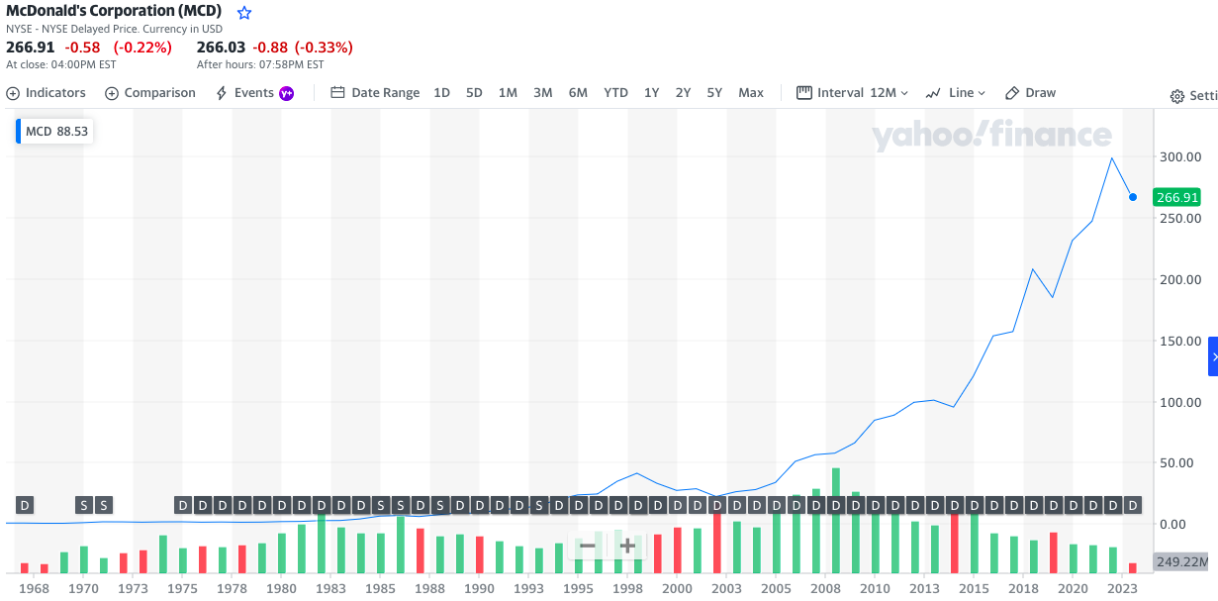This screenshot has height=601, width=1218.
Task: Click the 249.22M volume label
Action: click(1182, 561)
